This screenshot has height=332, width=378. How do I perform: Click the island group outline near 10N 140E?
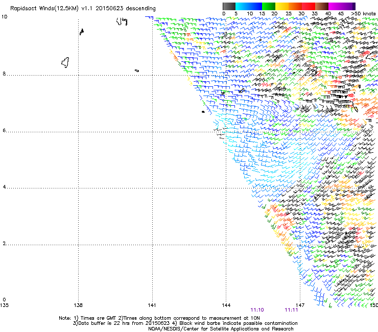click(x=122, y=21)
